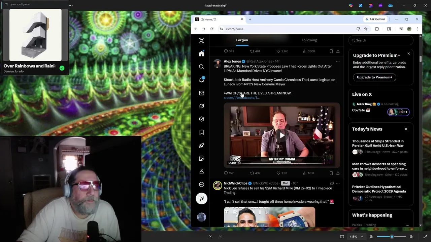Viewport: 431px width, 242px height.
Task: Repost the post showing 461 reposts
Action: tap(255, 51)
